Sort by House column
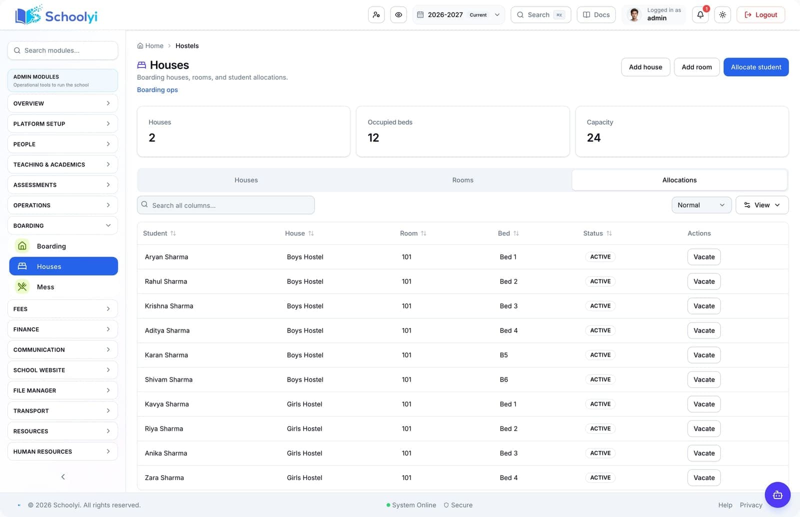Viewport: 800px width, 517px height. pyautogui.click(x=299, y=233)
